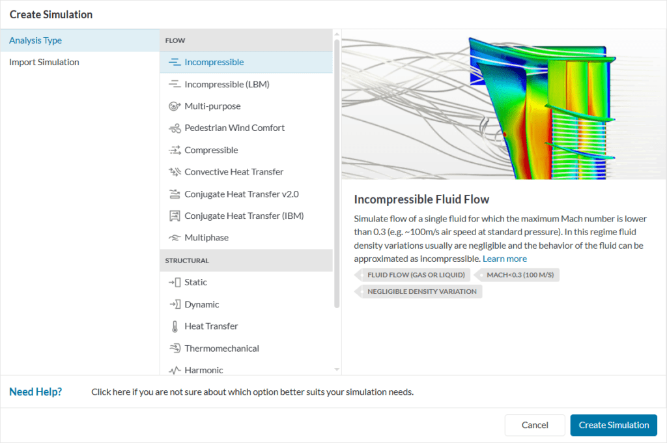Screen dimensions: 667x443
Task: Select the Incompressible (LBM) analysis icon
Action: (175, 84)
